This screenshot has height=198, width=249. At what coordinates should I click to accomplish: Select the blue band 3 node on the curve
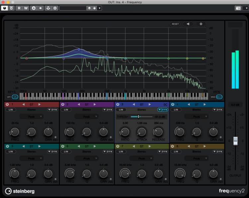pyautogui.click(x=79, y=49)
